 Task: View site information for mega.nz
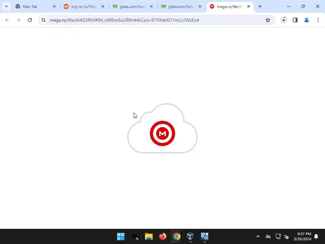click(x=43, y=20)
